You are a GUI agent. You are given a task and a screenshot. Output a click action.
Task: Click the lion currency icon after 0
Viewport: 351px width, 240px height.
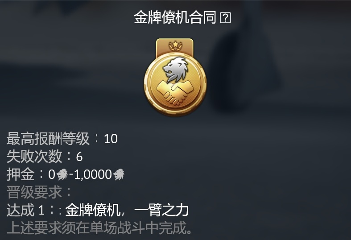click(62, 174)
